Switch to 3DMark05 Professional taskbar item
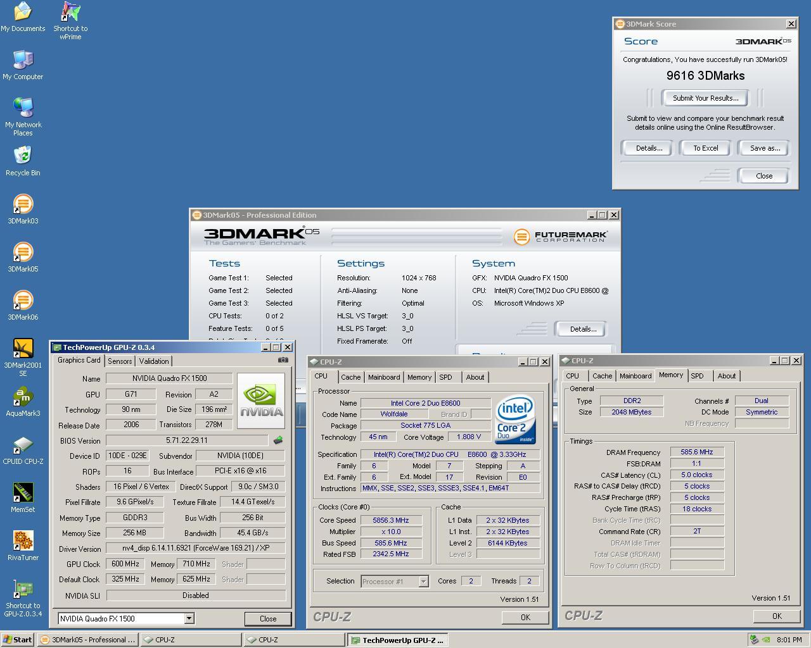The width and height of the screenshot is (811, 648). pyautogui.click(x=87, y=640)
